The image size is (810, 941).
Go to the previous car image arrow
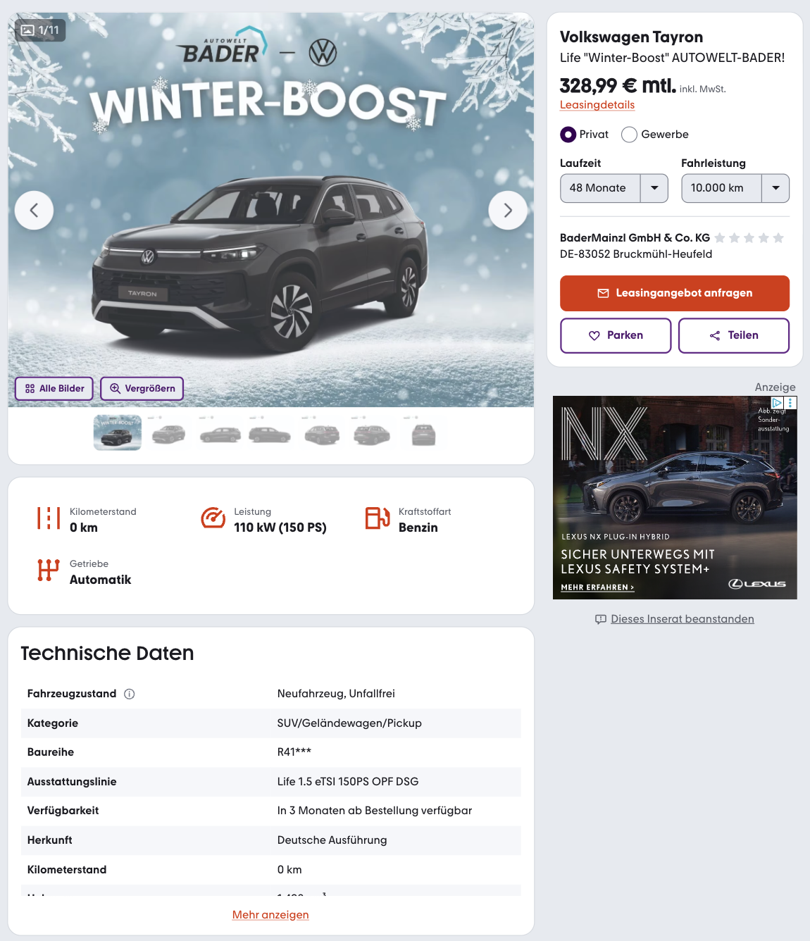coord(34,210)
